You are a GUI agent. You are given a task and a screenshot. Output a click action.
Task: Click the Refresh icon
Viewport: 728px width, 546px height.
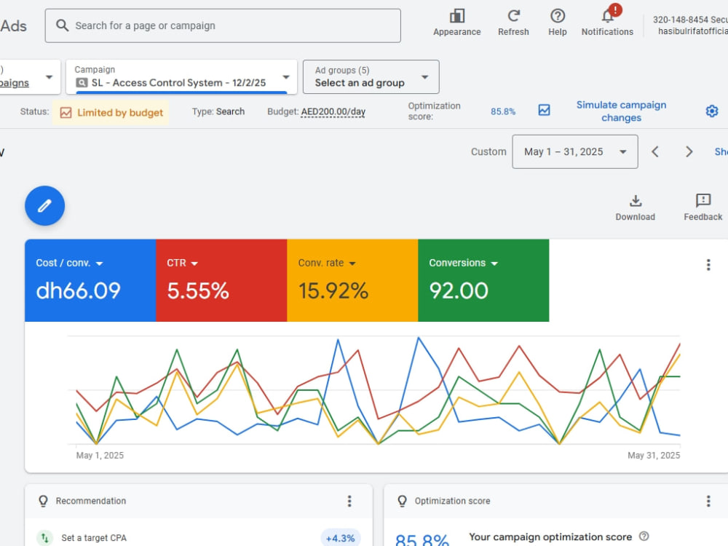point(513,16)
